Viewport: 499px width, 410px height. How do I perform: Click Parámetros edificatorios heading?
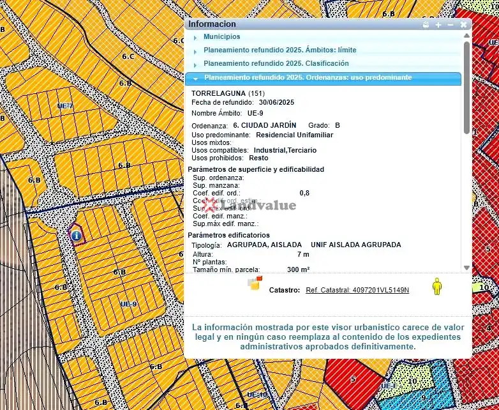click(x=228, y=235)
